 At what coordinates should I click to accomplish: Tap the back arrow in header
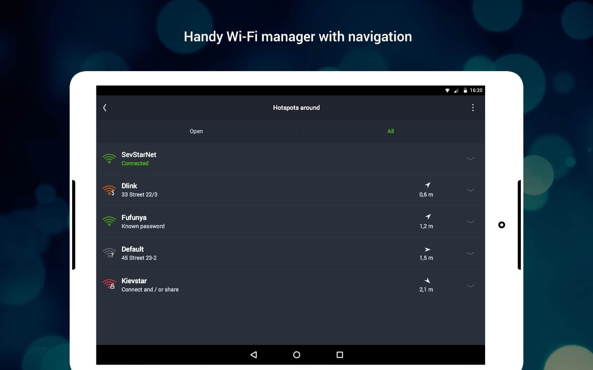105,108
